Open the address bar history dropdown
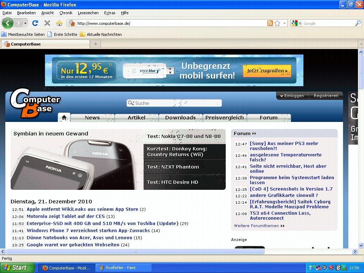The height and width of the screenshot is (273, 364). tap(284, 23)
